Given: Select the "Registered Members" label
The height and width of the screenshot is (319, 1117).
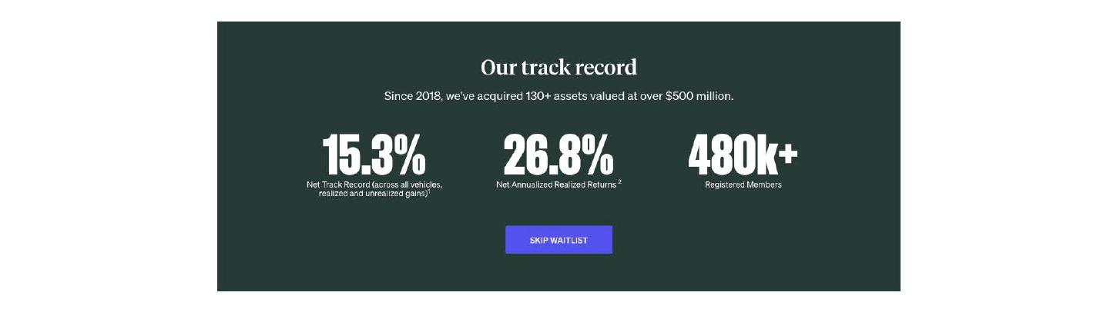Looking at the screenshot, I should tap(743, 185).
